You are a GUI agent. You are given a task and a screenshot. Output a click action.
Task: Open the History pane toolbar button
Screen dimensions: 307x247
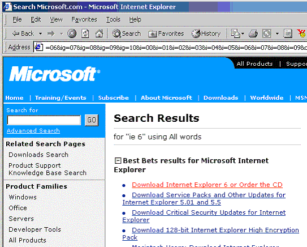(206, 33)
